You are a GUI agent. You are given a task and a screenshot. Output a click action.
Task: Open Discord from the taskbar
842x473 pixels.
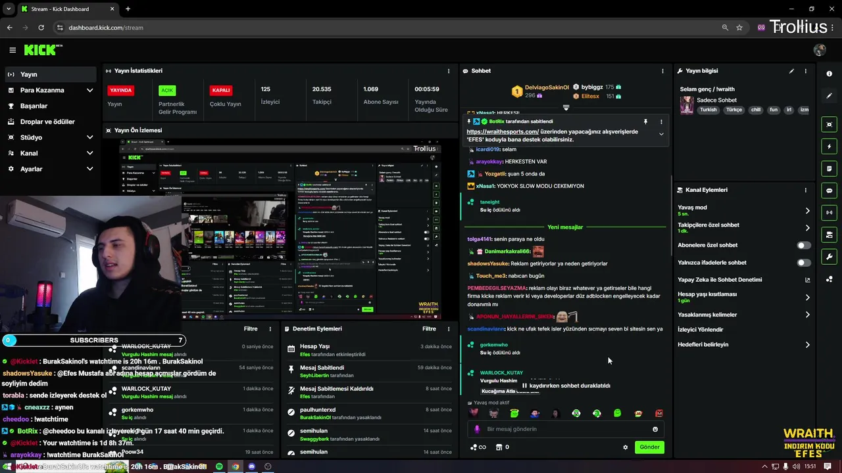[x=251, y=466]
